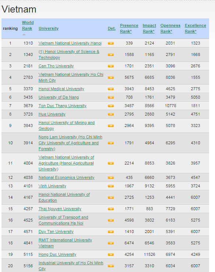Open RMIT International University Vietnam link
Screen dimensions: 215x272
pyautogui.click(x=65, y=243)
